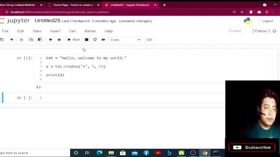Open the cell type Code dropdown
This screenshot has height=157, width=280.
click(126, 40)
